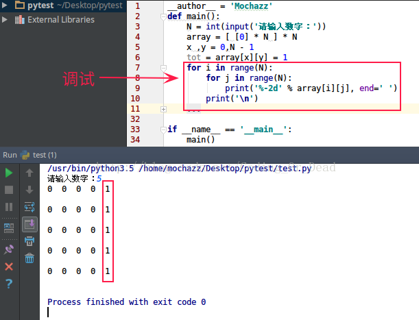Toggle soft-wrap output icon
The height and width of the screenshot is (320, 419).
[x=29, y=207]
